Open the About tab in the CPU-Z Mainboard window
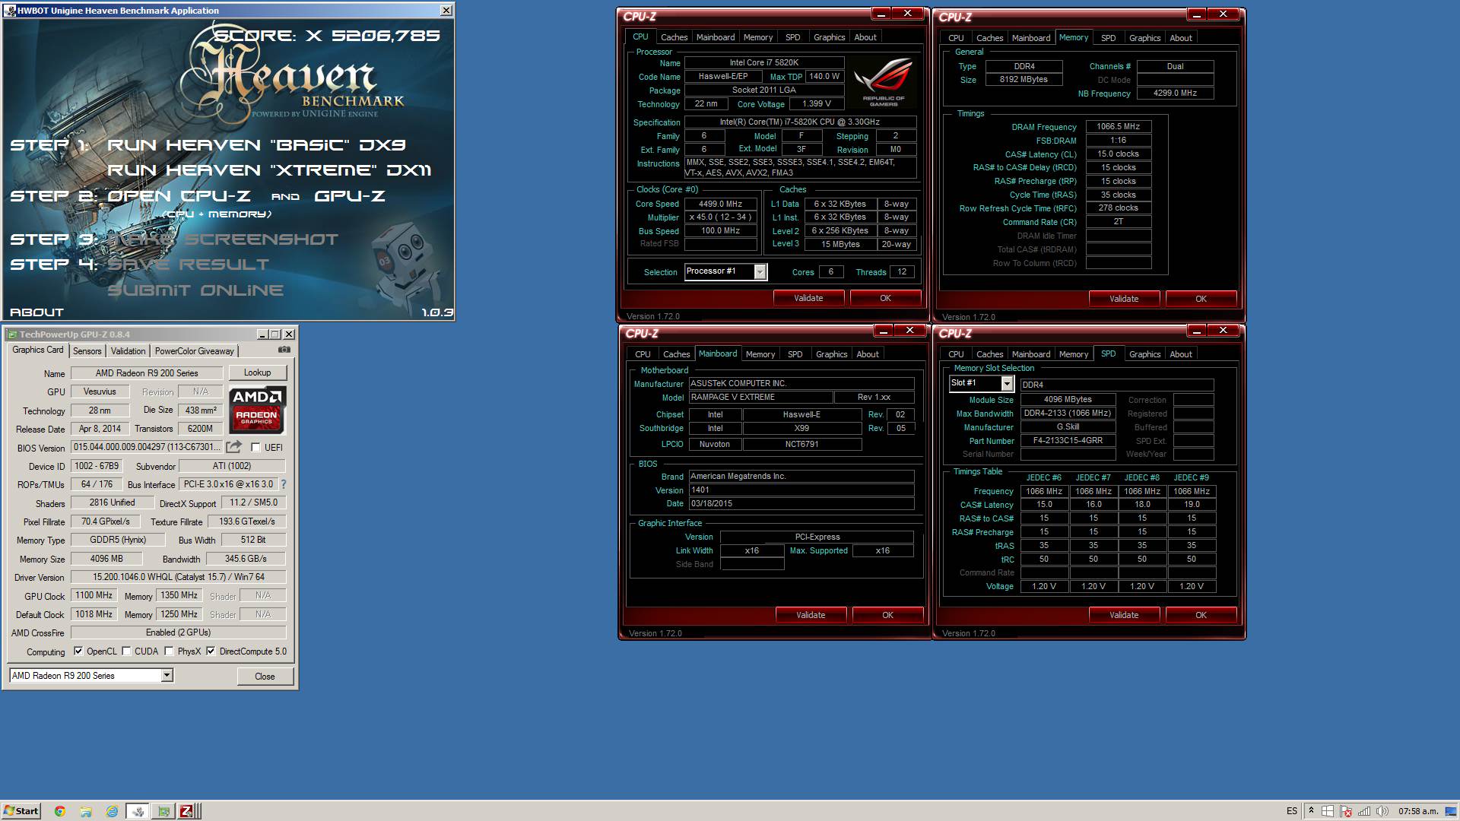The image size is (1460, 821). coord(868,354)
